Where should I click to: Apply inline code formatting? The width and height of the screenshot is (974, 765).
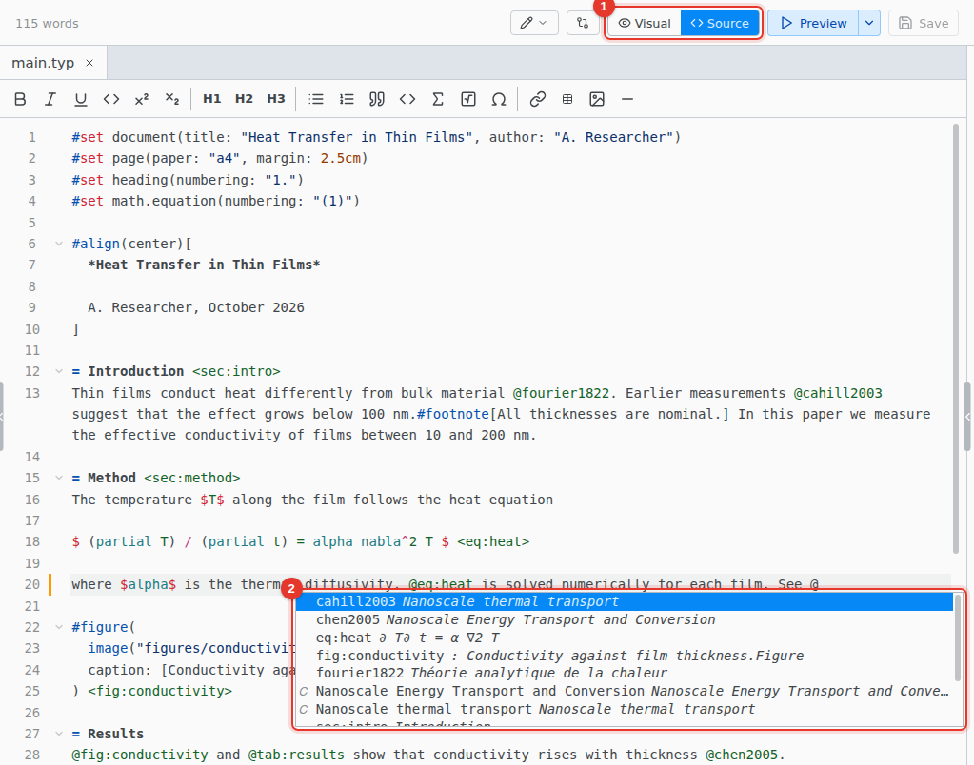[111, 99]
